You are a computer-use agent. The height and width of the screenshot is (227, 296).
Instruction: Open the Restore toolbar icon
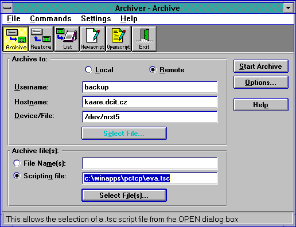coord(41,39)
